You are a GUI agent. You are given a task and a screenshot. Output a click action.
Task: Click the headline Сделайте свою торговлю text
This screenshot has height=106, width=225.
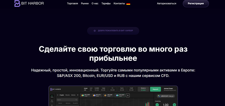[x=113, y=54]
